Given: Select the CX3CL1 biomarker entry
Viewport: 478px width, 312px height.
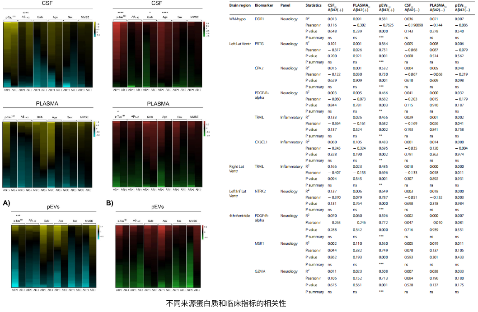Looking at the screenshot, I should point(262,142).
